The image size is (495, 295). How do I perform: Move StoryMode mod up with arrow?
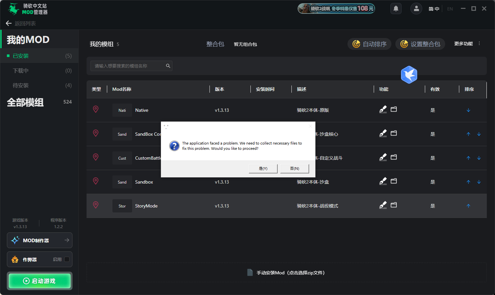(x=468, y=206)
